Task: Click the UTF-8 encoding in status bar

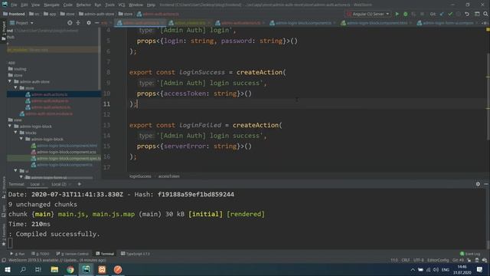Action: (x=419, y=261)
